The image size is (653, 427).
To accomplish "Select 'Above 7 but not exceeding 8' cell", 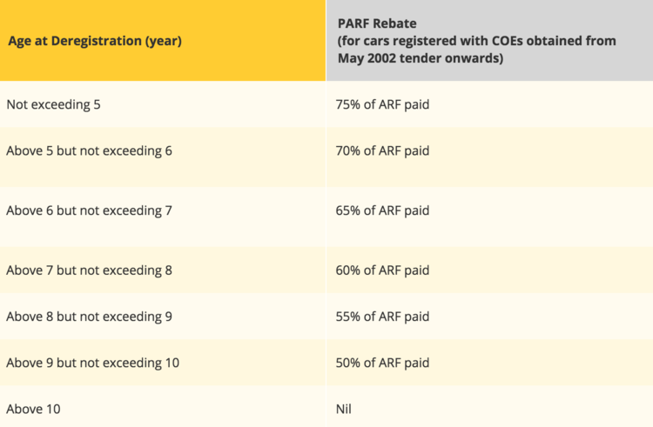I will (x=163, y=270).
